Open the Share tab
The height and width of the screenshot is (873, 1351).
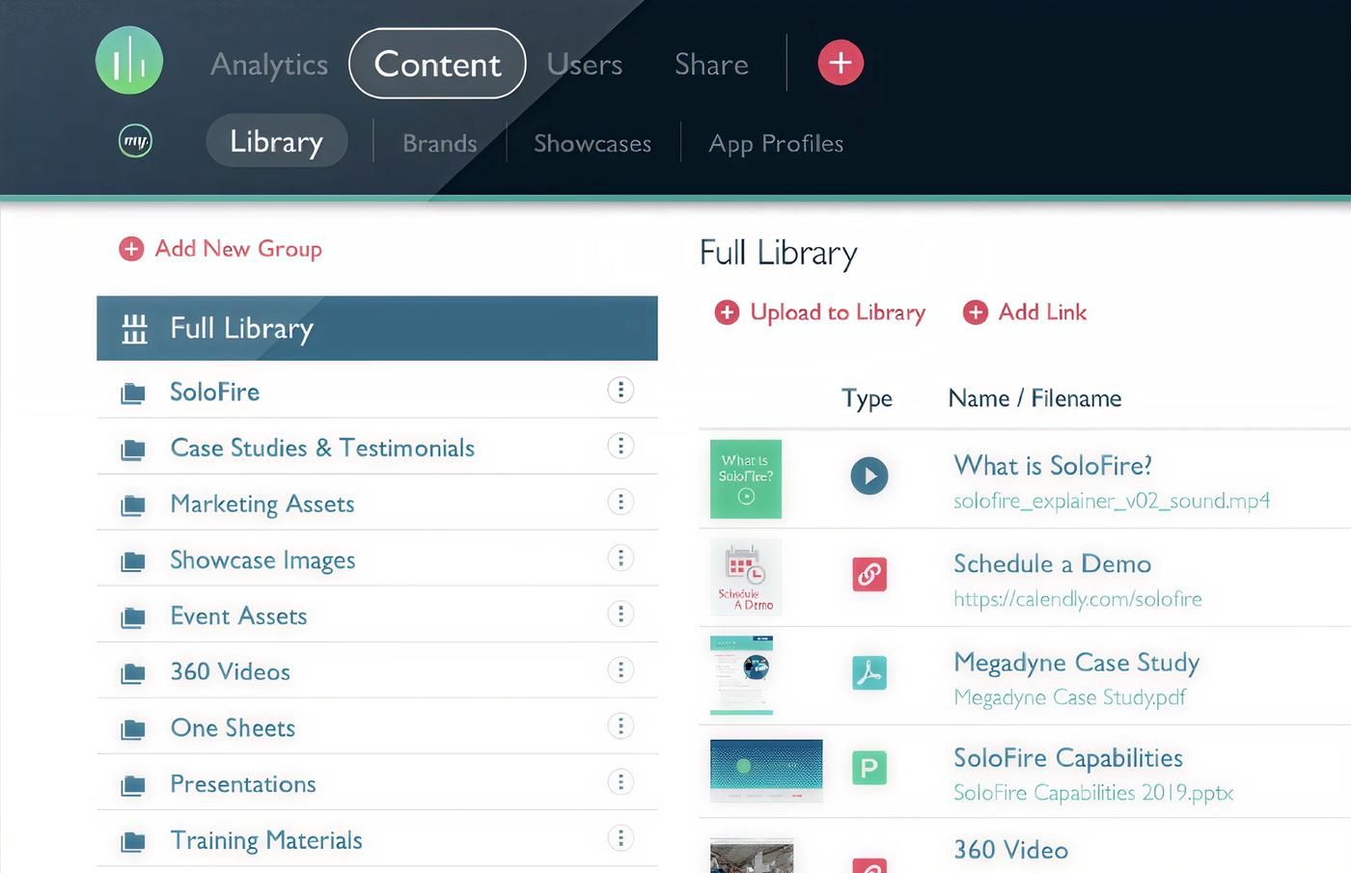click(711, 65)
